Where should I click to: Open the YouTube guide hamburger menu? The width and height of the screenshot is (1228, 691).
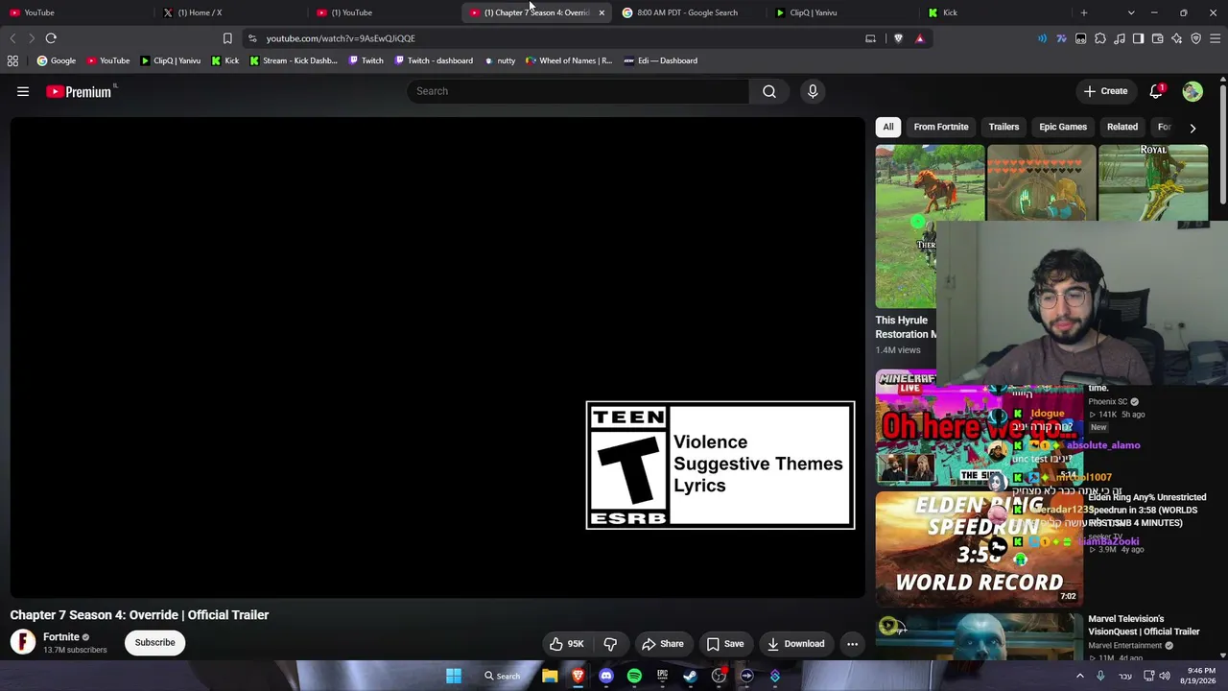click(x=23, y=91)
